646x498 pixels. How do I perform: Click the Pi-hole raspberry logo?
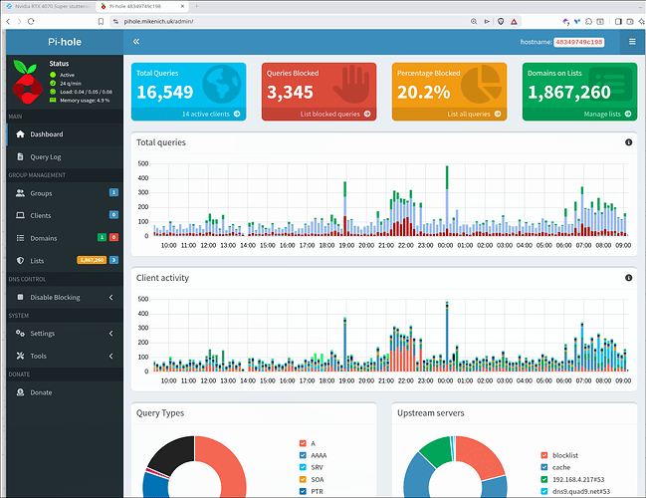click(27, 82)
